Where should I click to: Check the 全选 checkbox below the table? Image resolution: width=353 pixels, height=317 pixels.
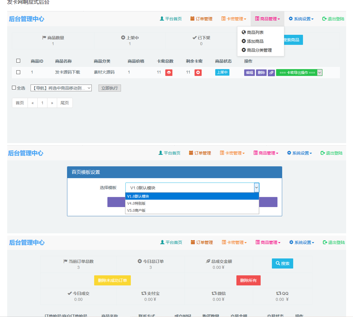pyautogui.click(x=14, y=88)
